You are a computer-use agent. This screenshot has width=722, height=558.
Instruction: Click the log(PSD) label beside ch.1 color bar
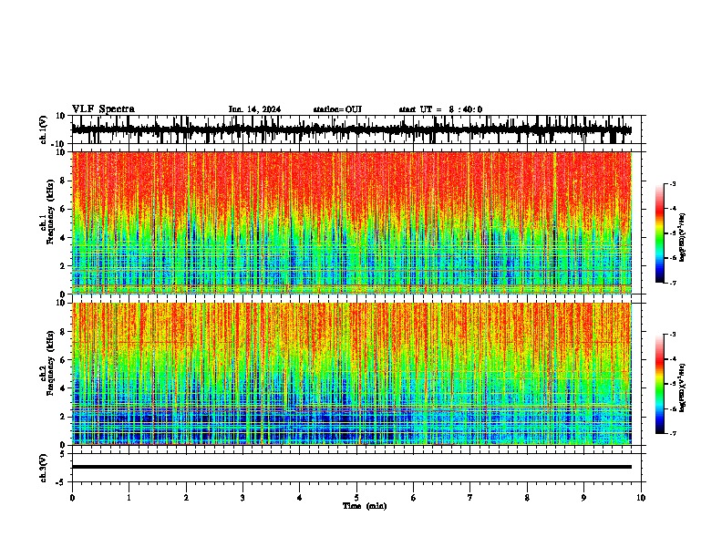[682, 237]
